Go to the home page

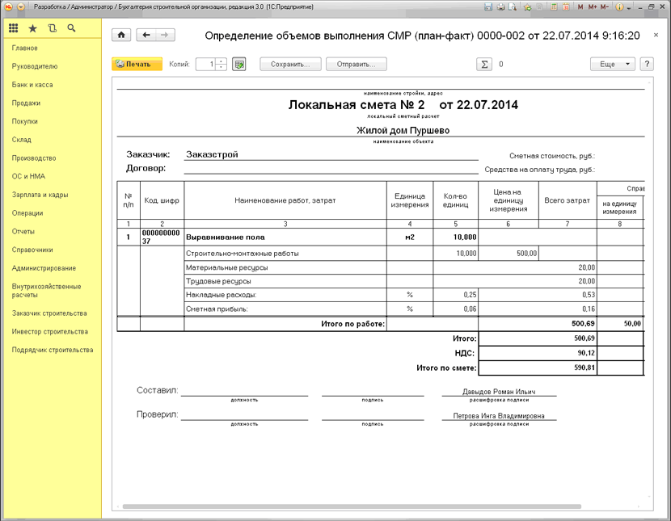(121, 35)
